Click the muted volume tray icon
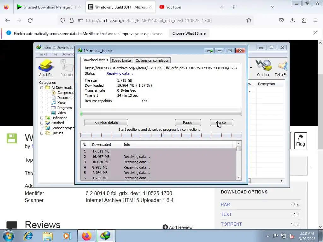The height and width of the screenshot is (242, 323). [x=291, y=236]
